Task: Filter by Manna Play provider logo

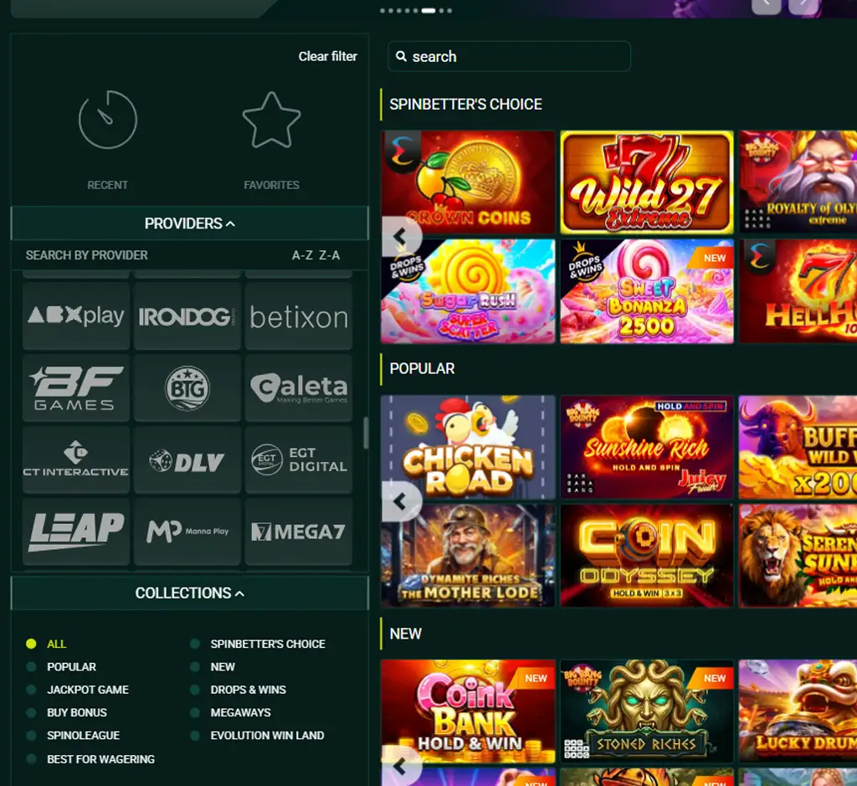Action: (187, 532)
